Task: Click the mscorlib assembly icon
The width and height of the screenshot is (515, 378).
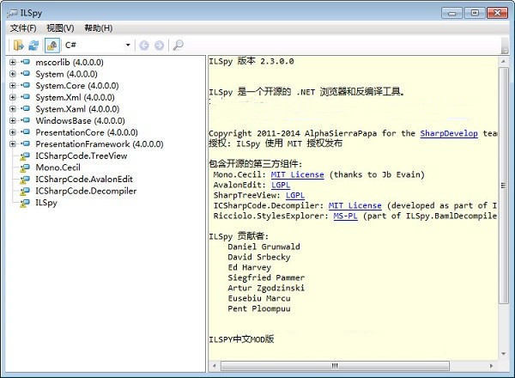Action: tap(25, 62)
